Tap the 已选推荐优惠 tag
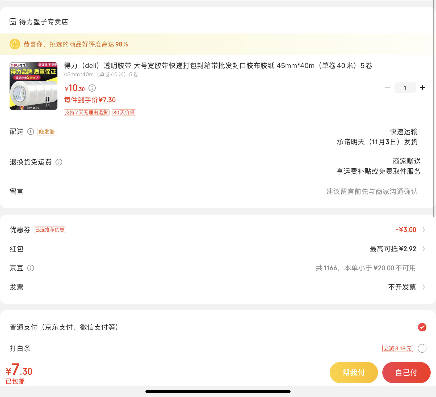Image resolution: width=436 pixels, height=397 pixels. tap(50, 230)
